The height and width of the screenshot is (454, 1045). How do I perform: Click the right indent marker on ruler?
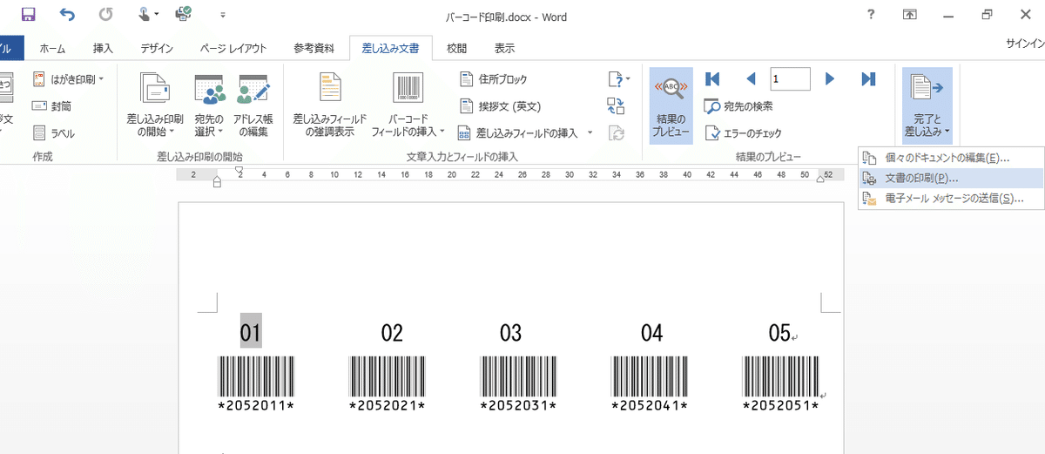(x=819, y=179)
